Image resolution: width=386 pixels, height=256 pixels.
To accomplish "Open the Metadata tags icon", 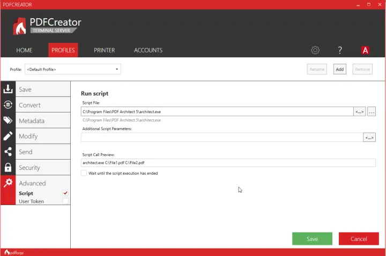I will click(x=8, y=121).
